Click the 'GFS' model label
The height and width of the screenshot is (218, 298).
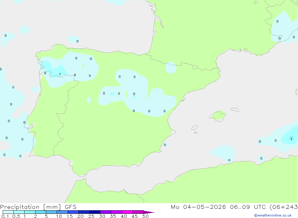pyautogui.click(x=71, y=207)
